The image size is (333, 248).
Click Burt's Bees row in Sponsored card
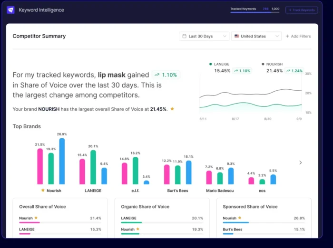pyautogui.click(x=264, y=230)
